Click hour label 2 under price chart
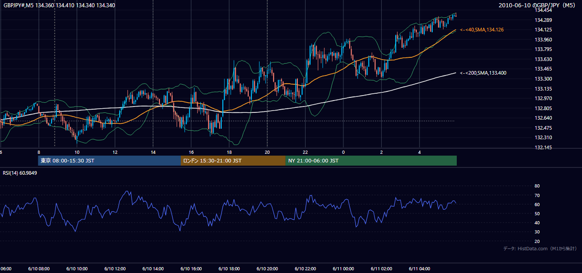Image resolution: width=582 pixels, height=273 pixels. 382,152
